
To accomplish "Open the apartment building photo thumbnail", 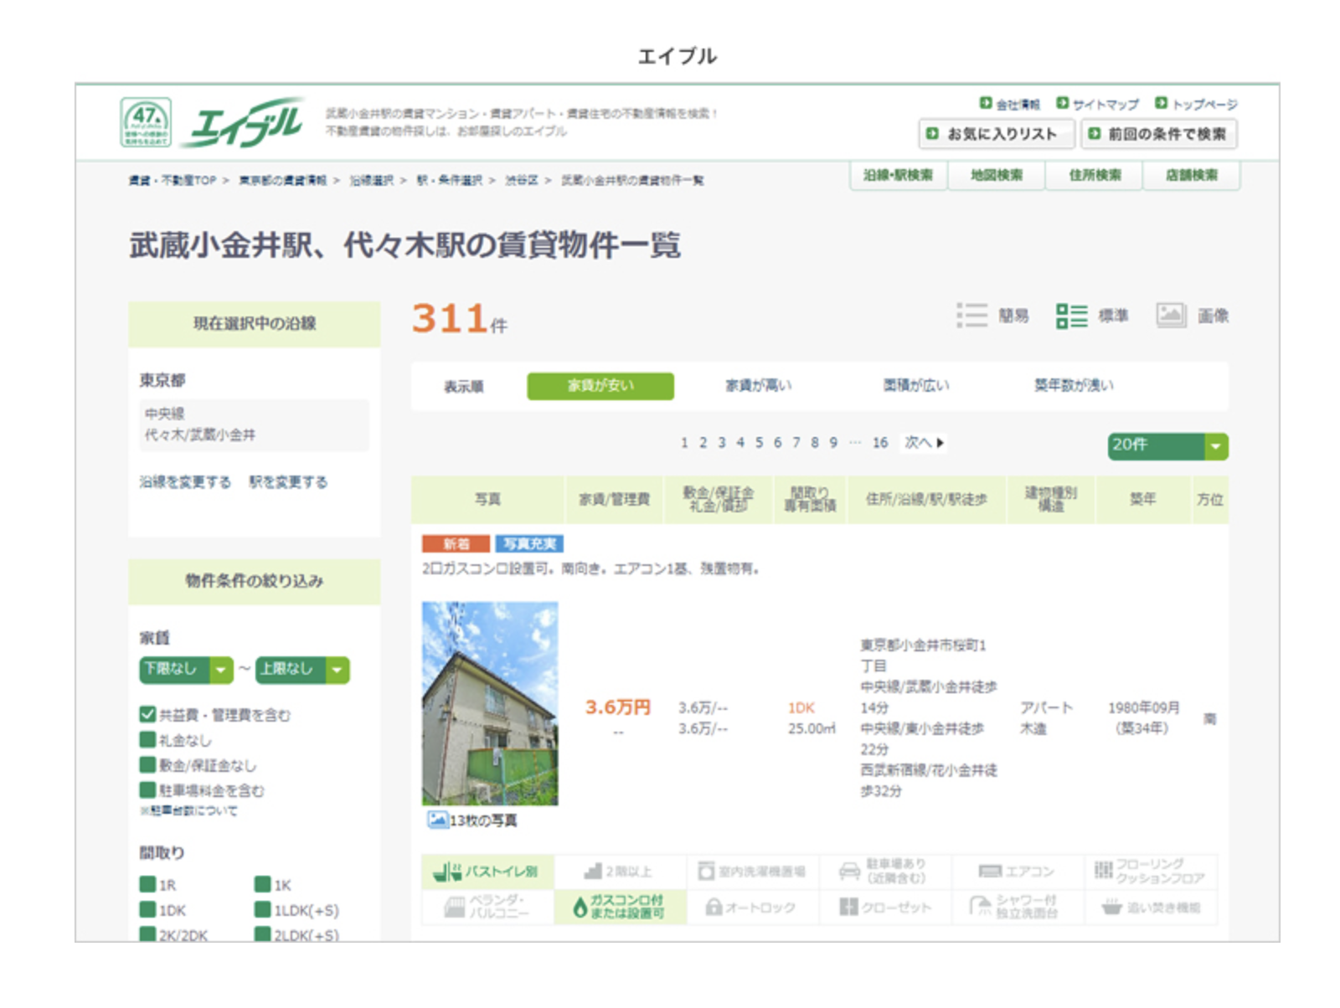I will click(490, 703).
